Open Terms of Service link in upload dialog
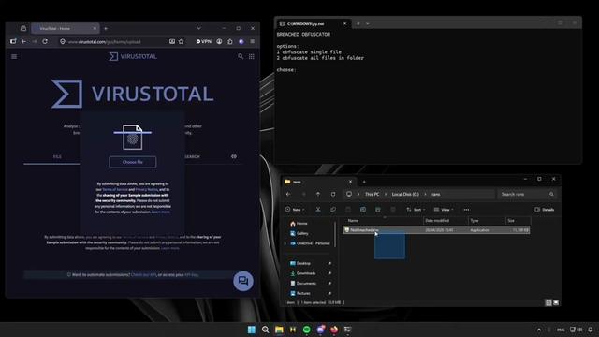This screenshot has height=337, width=599. 114,189
